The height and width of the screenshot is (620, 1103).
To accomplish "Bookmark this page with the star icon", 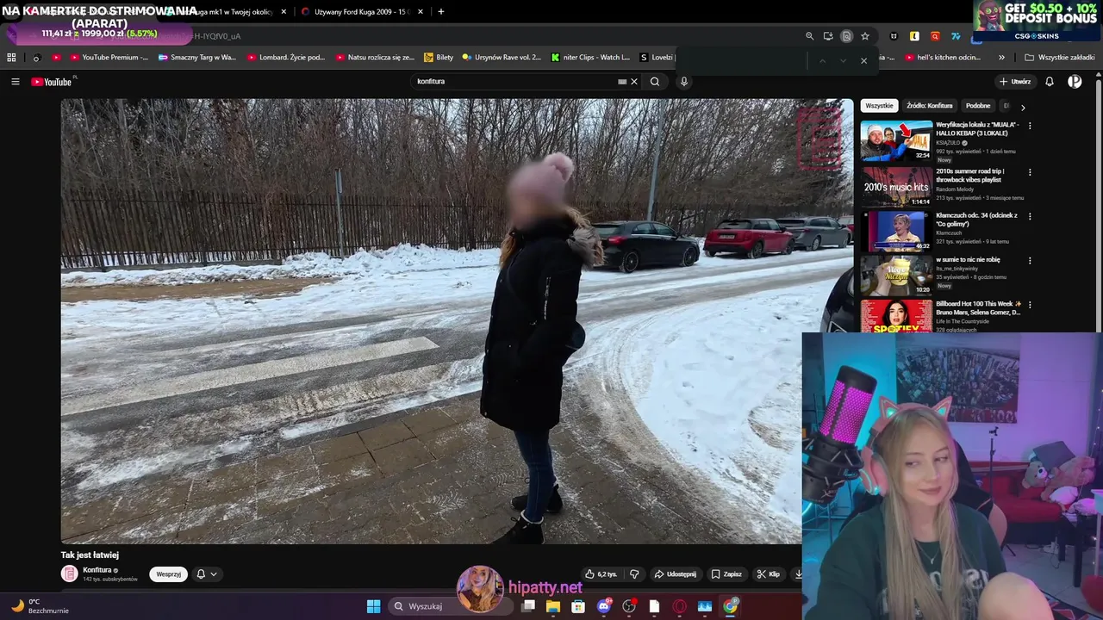I will (865, 36).
